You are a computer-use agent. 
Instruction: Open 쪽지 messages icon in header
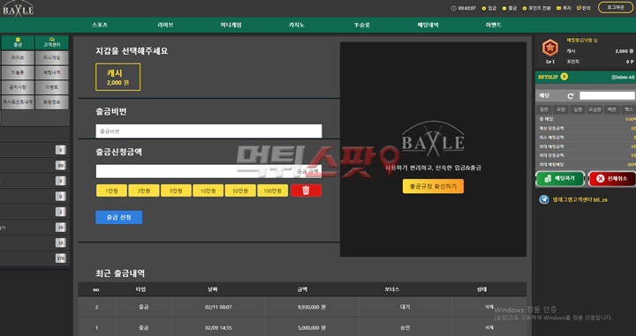558,8
